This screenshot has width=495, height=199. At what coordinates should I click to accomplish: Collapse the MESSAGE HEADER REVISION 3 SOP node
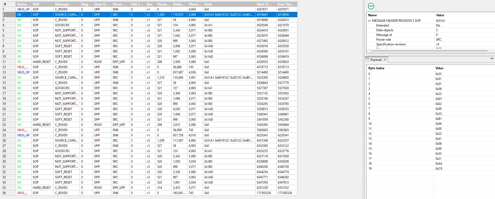point(369,21)
